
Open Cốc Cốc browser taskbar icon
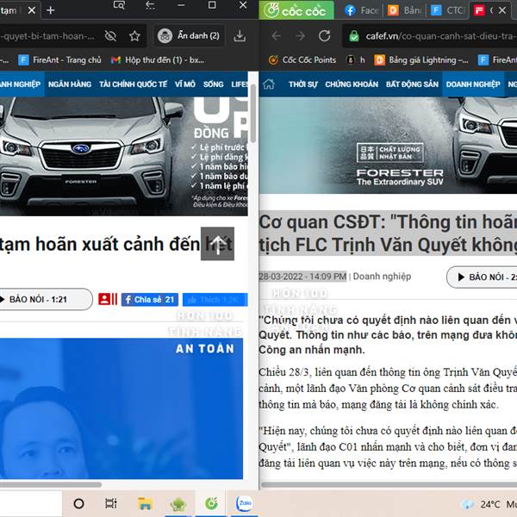point(211,503)
